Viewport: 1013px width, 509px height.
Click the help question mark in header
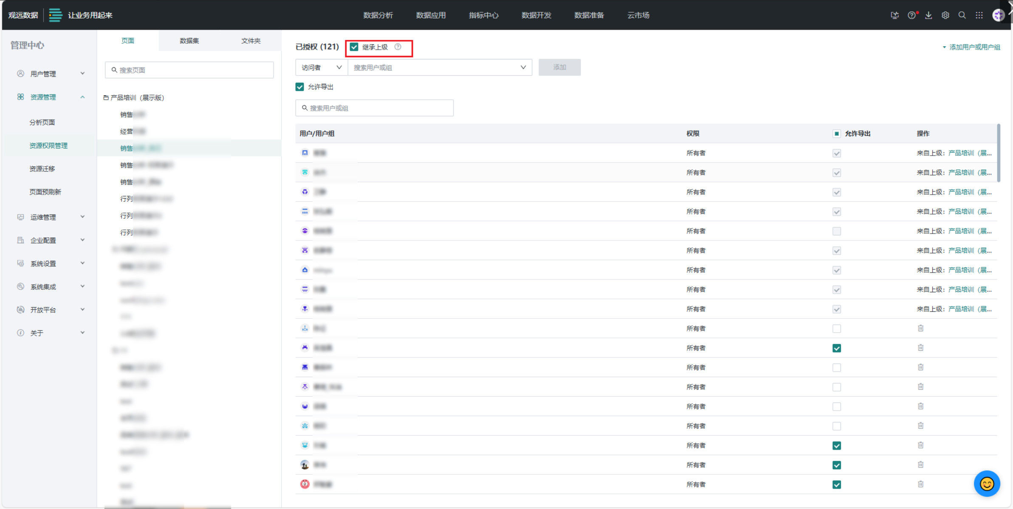(x=911, y=15)
